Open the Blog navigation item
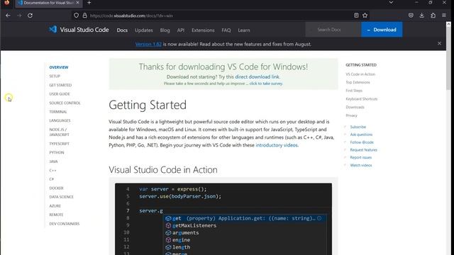The image size is (454, 255). click(x=165, y=30)
